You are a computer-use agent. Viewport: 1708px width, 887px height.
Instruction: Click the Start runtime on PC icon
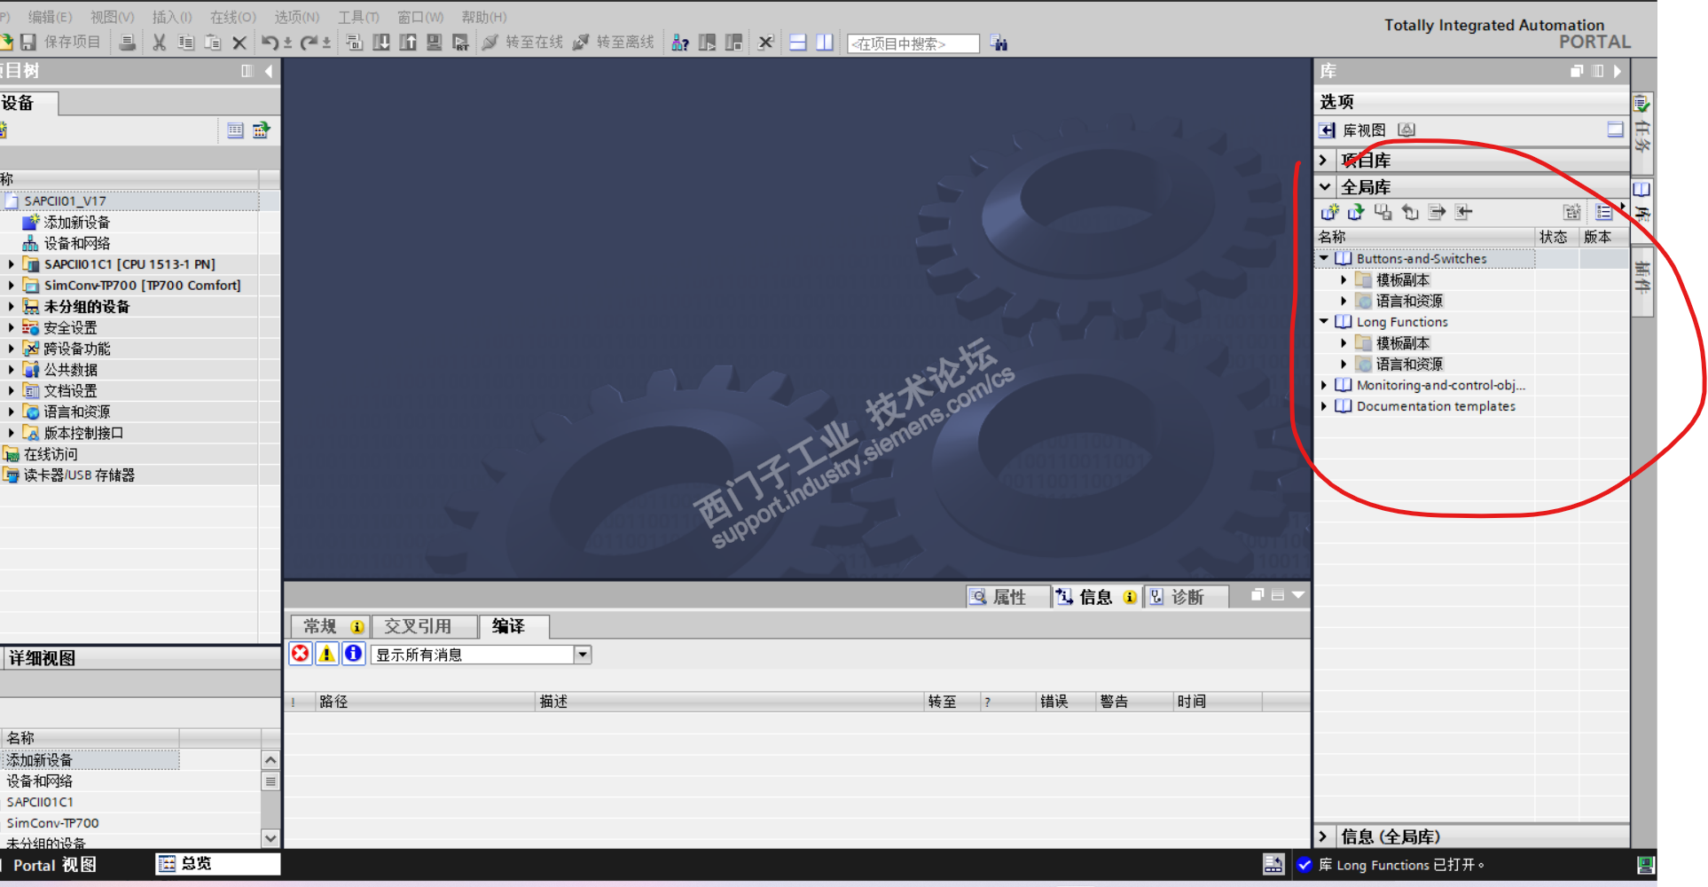pyautogui.click(x=461, y=43)
